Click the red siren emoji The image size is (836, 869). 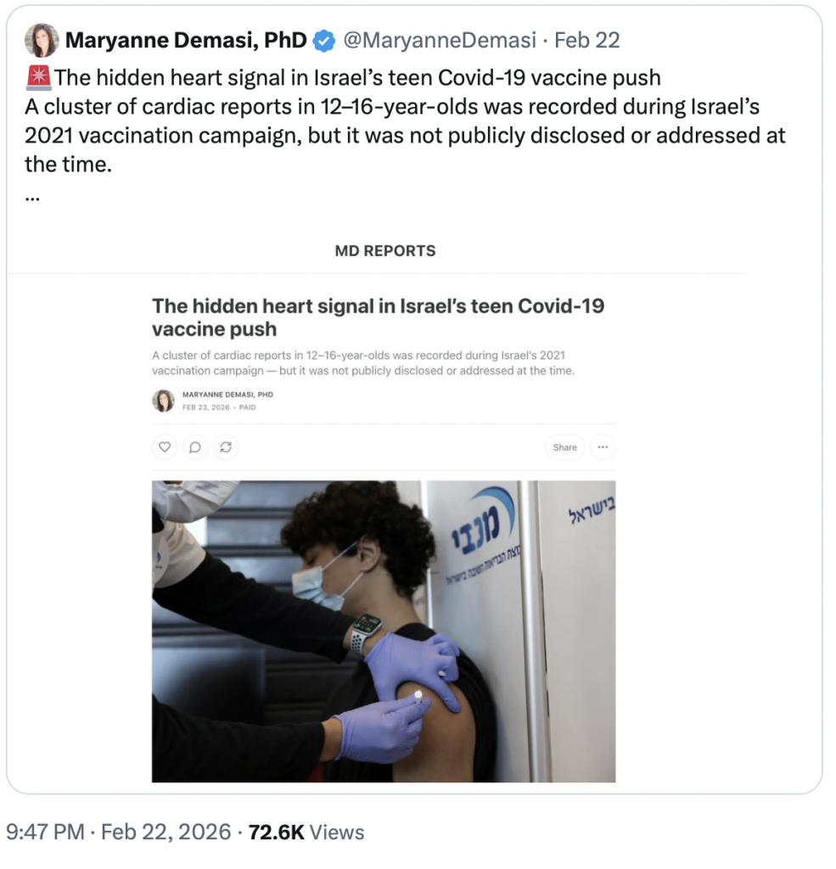pos(39,78)
